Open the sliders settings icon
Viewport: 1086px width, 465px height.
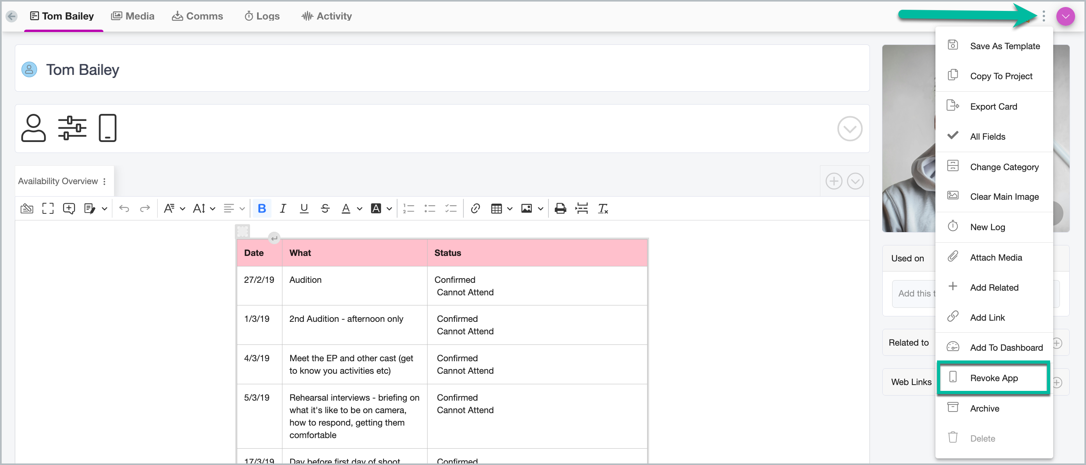pyautogui.click(x=72, y=128)
